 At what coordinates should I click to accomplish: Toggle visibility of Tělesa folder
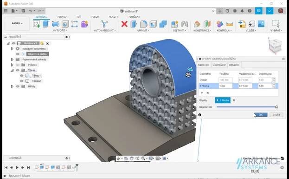click(x=18, y=70)
